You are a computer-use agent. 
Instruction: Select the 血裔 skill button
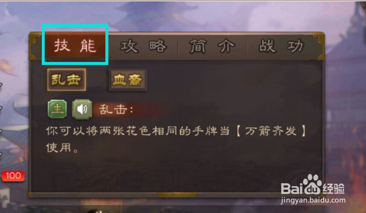pos(128,80)
